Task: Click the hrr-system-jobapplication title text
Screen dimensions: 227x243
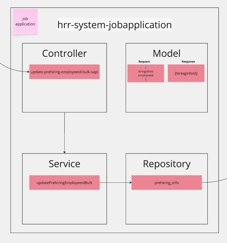Action: coord(115,25)
